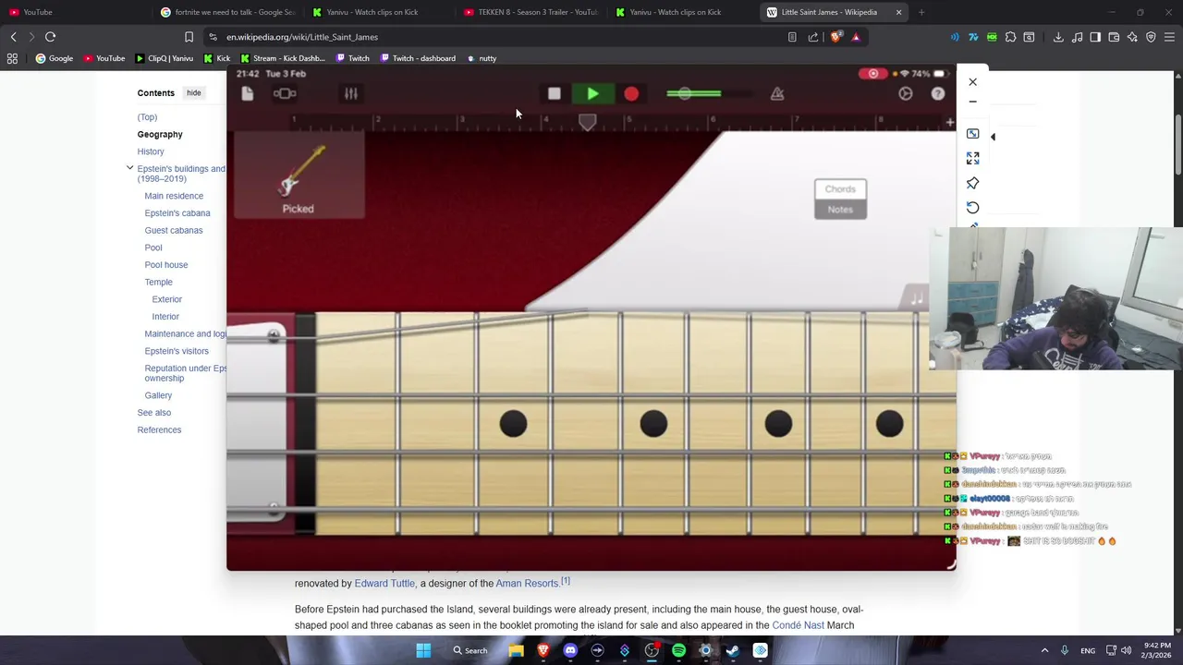
Task: Go to the Exterior subsection
Action: tap(167, 299)
